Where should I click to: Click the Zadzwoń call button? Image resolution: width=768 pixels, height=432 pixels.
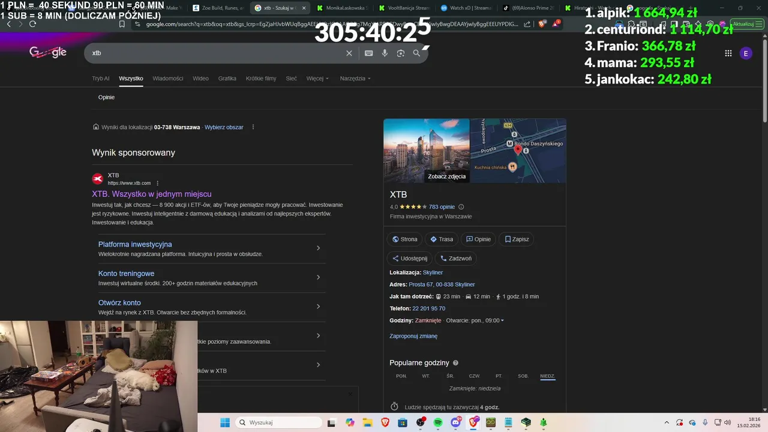click(x=455, y=259)
